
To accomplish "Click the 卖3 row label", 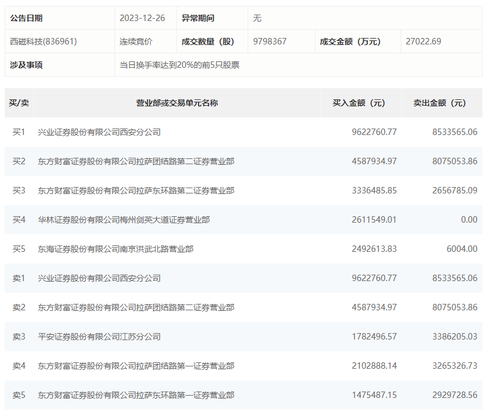I will click(x=19, y=337).
